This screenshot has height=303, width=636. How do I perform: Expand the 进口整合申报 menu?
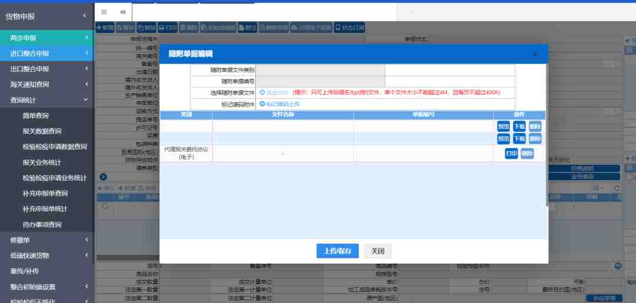click(x=47, y=53)
